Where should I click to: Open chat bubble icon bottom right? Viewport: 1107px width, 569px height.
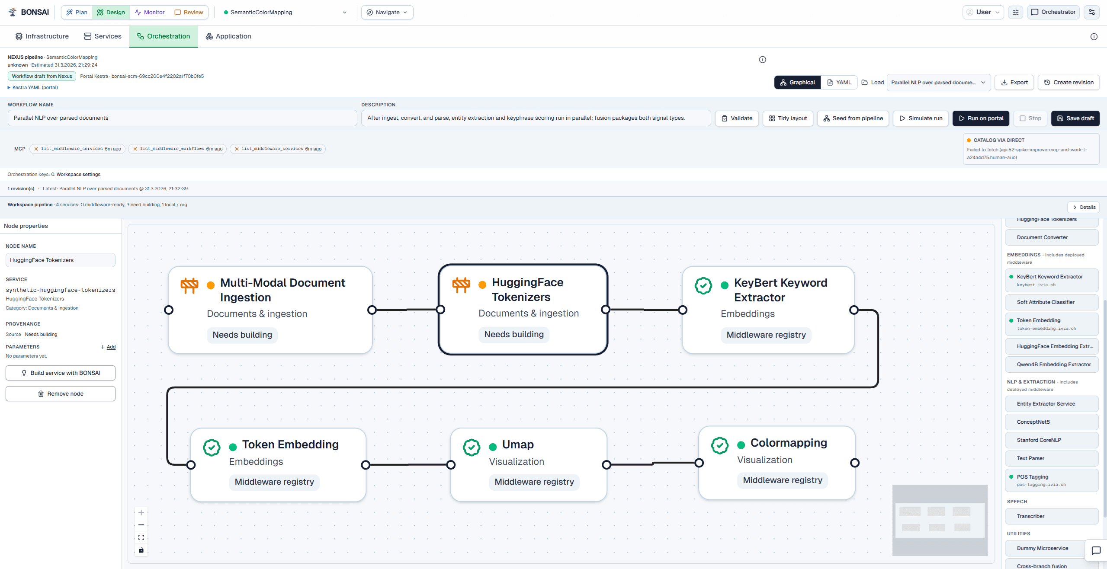(1096, 550)
